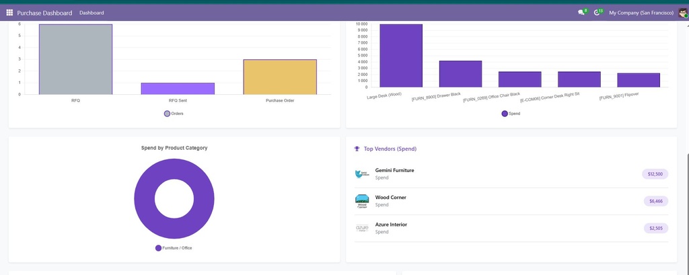689x275 pixels.
Task: Open the conversations chat icon
Action: pyautogui.click(x=581, y=13)
